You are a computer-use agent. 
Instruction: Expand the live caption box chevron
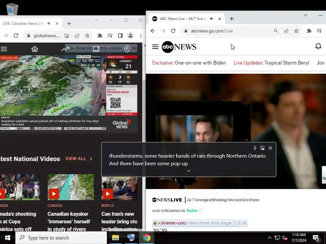(188, 171)
